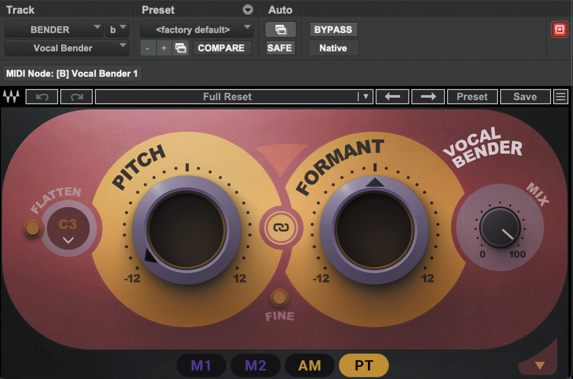Open the hamburger menu beside Save

coord(561,96)
